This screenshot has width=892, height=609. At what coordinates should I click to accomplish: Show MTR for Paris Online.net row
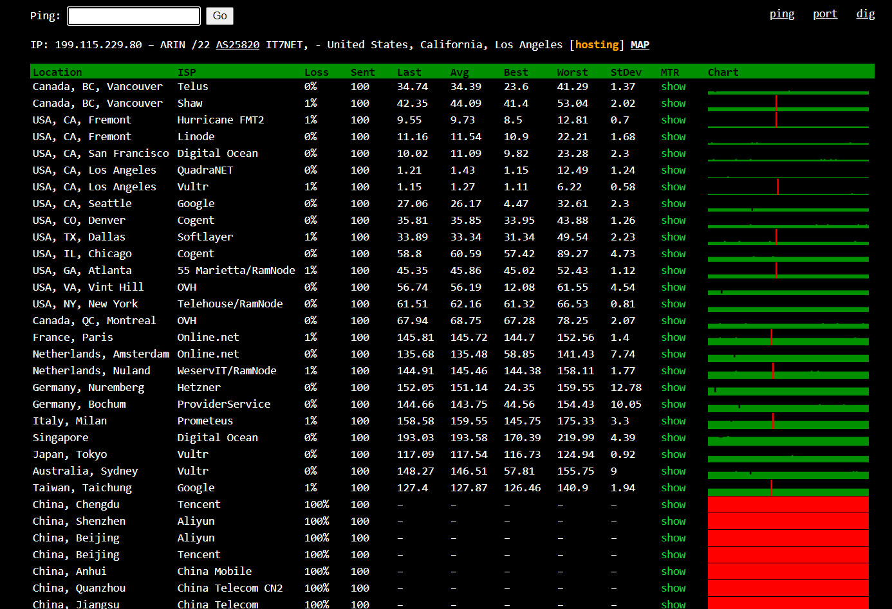[x=673, y=338]
